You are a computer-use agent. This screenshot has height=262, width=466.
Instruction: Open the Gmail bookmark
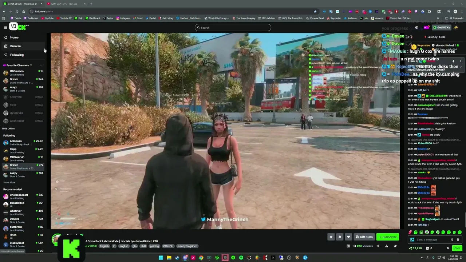coord(138,18)
